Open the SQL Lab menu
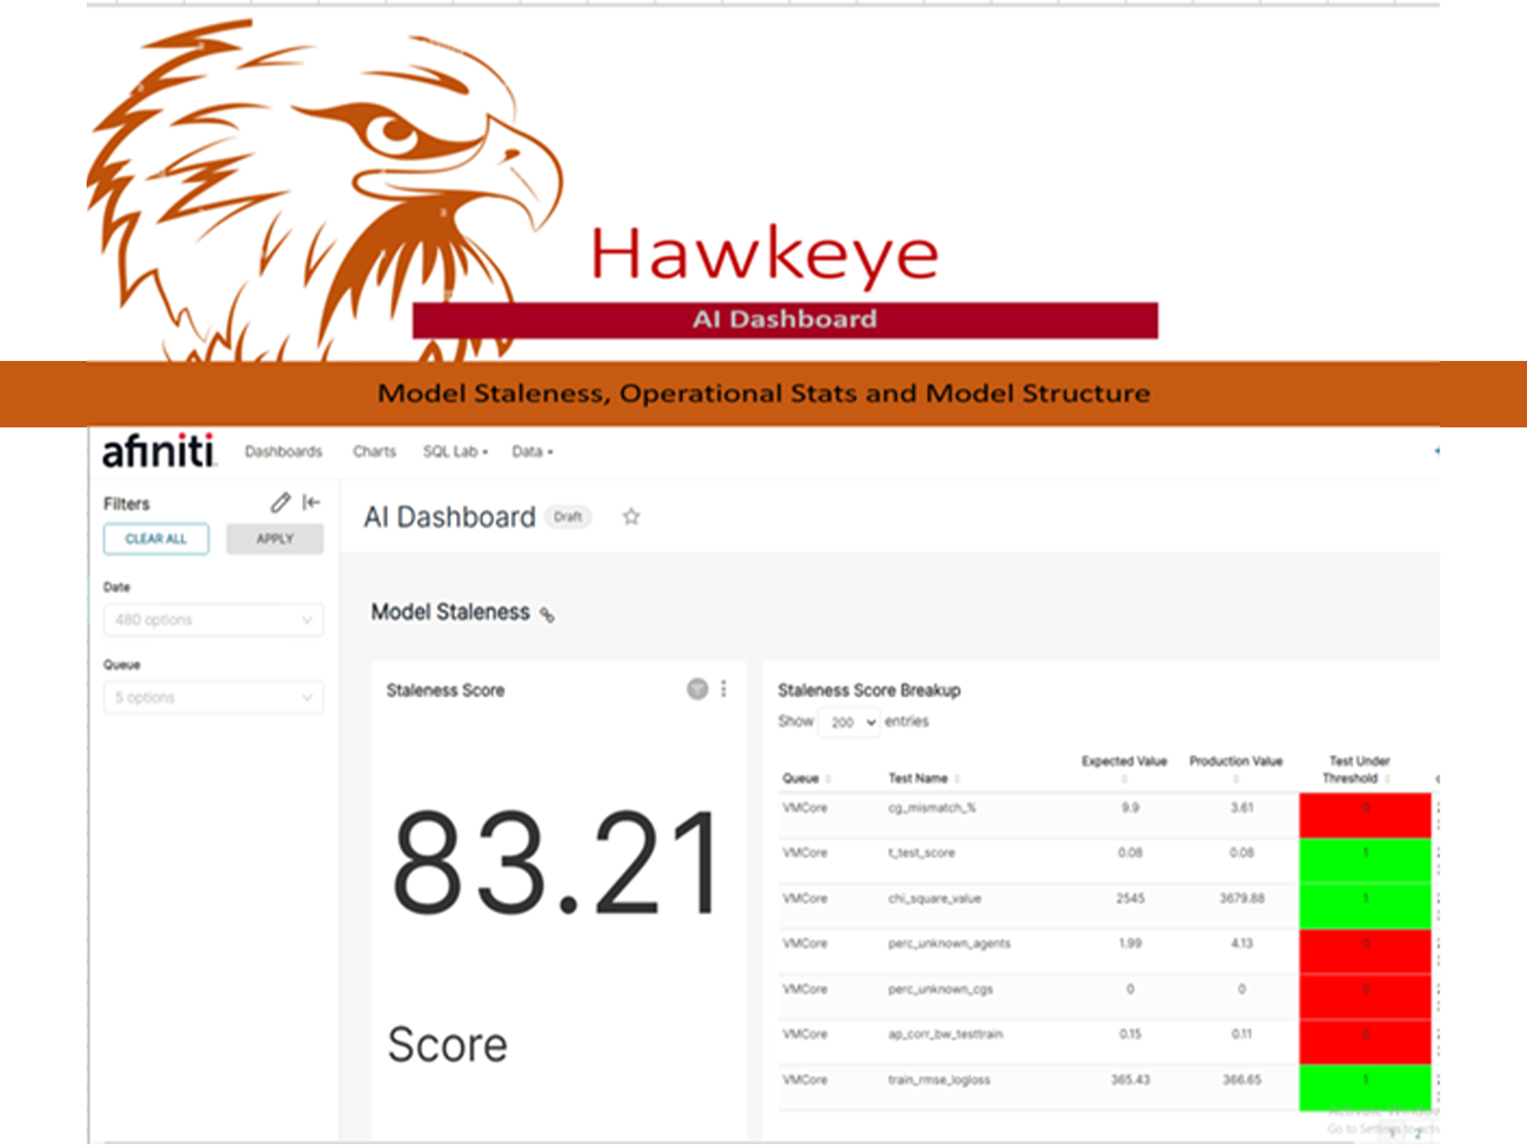The image size is (1527, 1146). [455, 451]
